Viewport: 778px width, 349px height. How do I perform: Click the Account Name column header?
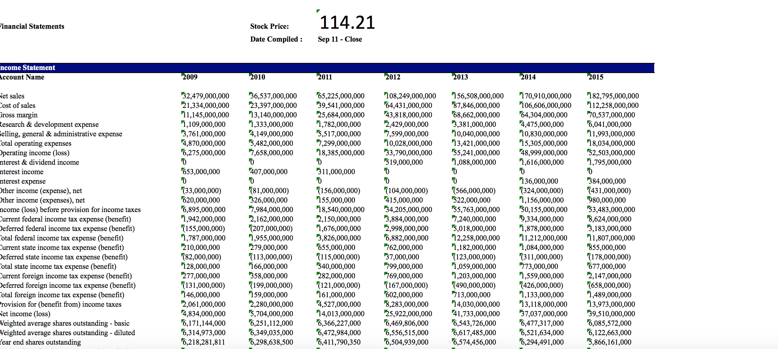point(22,77)
